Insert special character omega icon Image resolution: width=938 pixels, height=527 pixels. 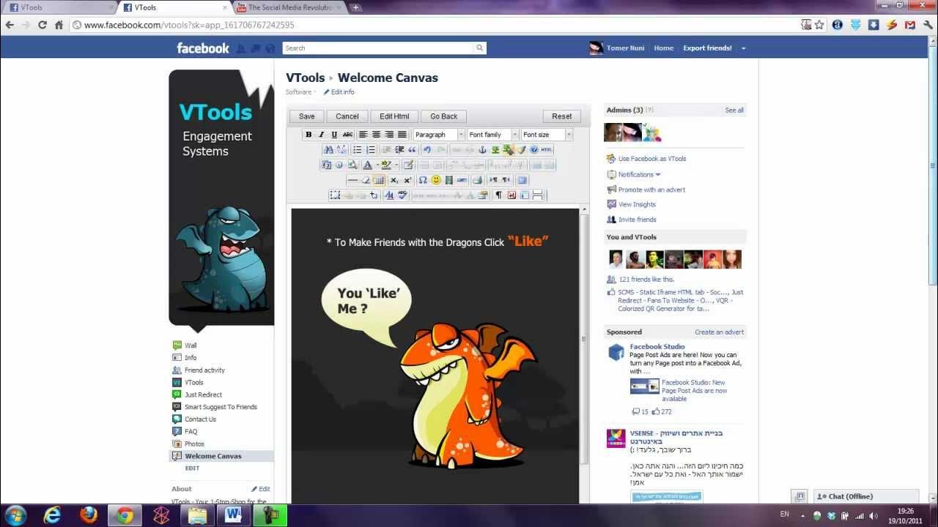(423, 180)
